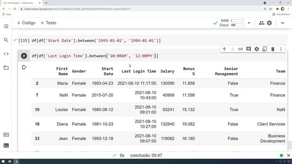Select the Client Services team cell
This screenshot has height=164, width=292.
(x=271, y=124)
